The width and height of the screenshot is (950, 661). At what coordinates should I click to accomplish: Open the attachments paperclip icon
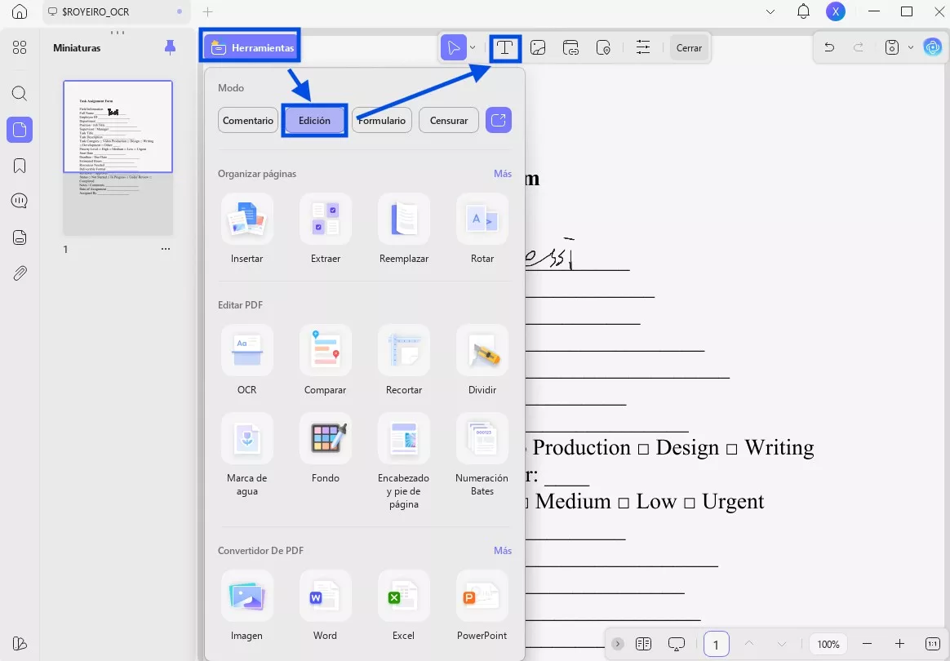click(x=20, y=273)
